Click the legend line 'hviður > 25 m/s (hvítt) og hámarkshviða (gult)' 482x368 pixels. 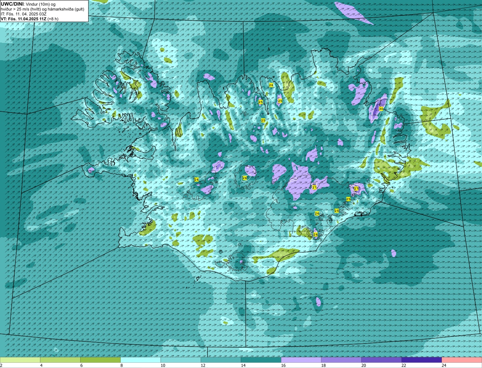pyautogui.click(x=43, y=9)
